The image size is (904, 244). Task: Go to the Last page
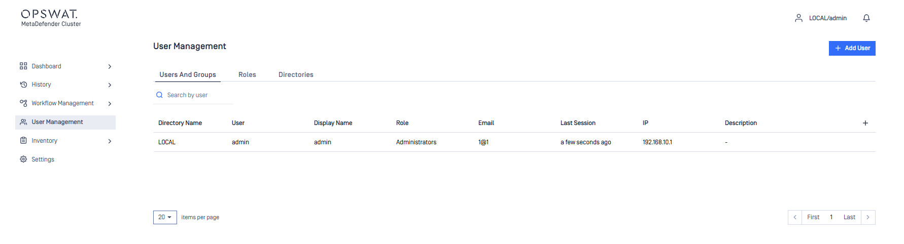[849, 217]
